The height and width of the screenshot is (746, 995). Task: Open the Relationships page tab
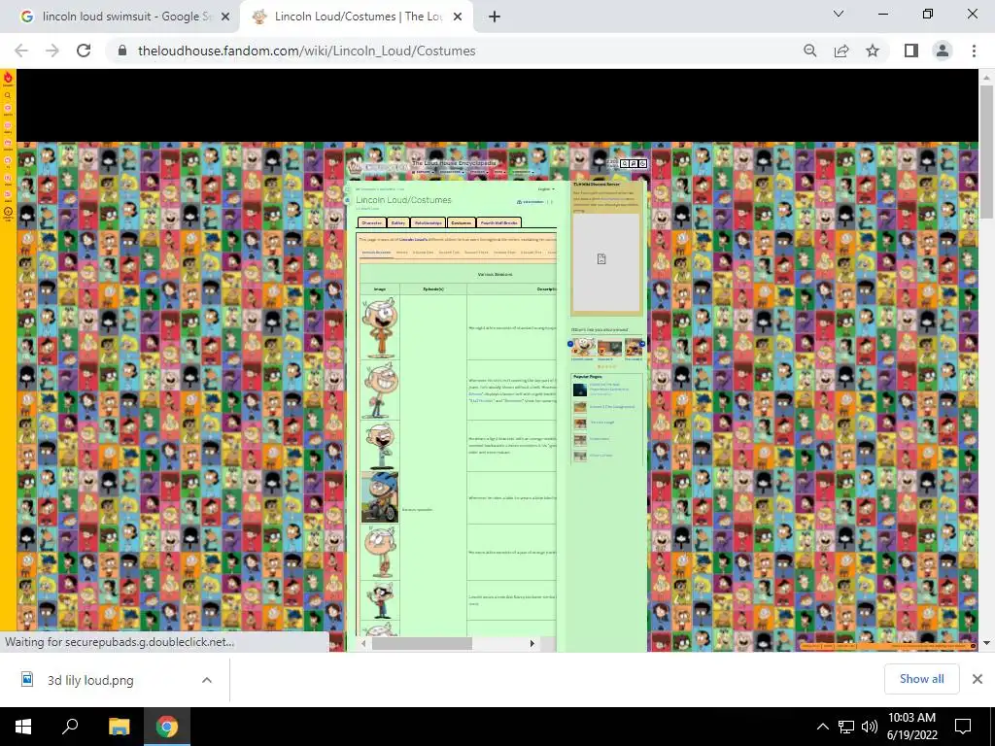tap(429, 222)
